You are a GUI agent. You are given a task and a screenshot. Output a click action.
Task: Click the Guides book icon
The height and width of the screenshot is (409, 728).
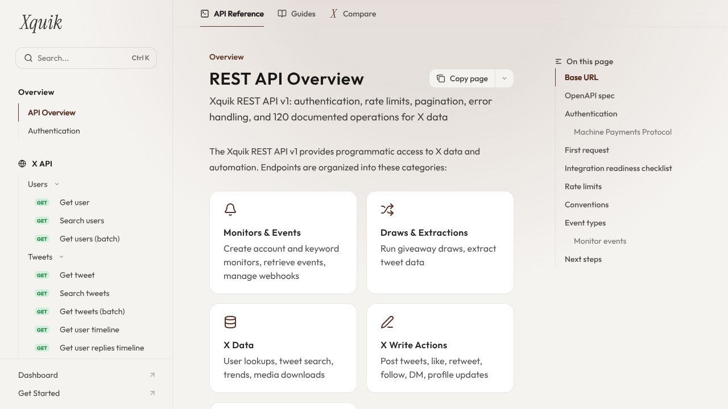point(282,14)
